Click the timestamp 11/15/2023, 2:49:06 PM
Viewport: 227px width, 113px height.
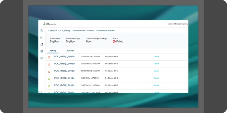pos(91,71)
